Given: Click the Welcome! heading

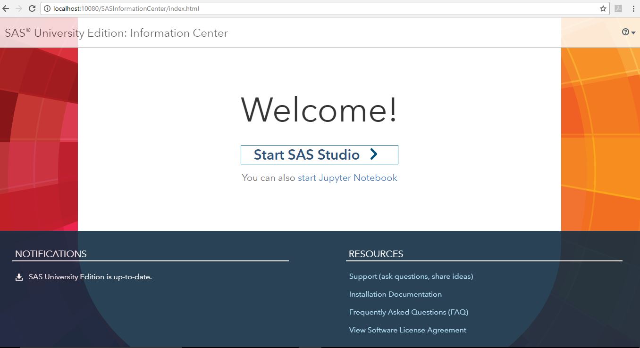Looking at the screenshot, I should 320,110.
